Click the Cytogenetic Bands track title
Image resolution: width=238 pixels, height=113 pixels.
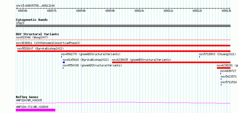tap(32, 20)
